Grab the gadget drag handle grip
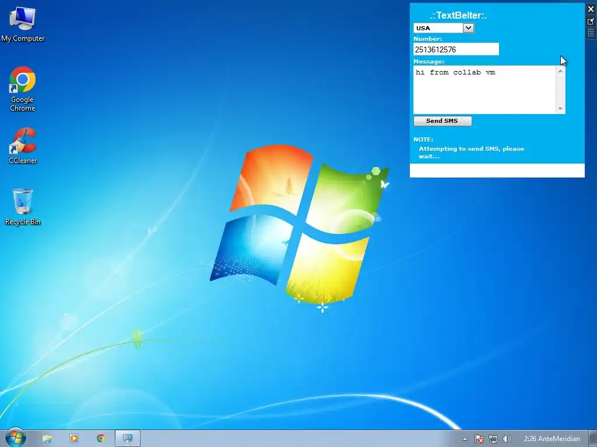597x447 pixels. click(591, 33)
